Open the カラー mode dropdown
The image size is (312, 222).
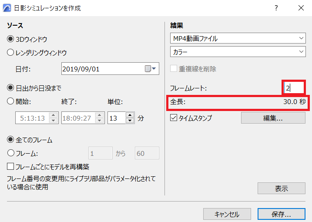pos(238,52)
